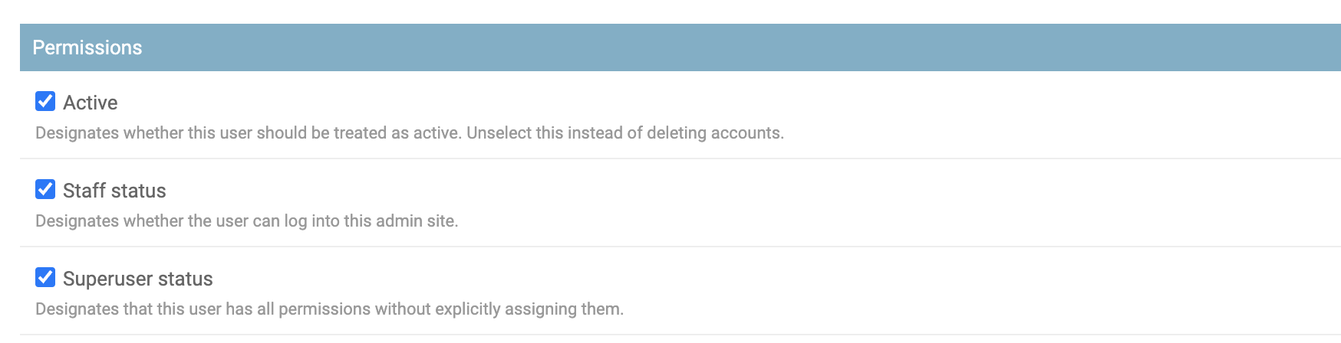Click empty area of the Permissions header bar
Viewport: 1341px width, 343px height.
tap(690, 47)
